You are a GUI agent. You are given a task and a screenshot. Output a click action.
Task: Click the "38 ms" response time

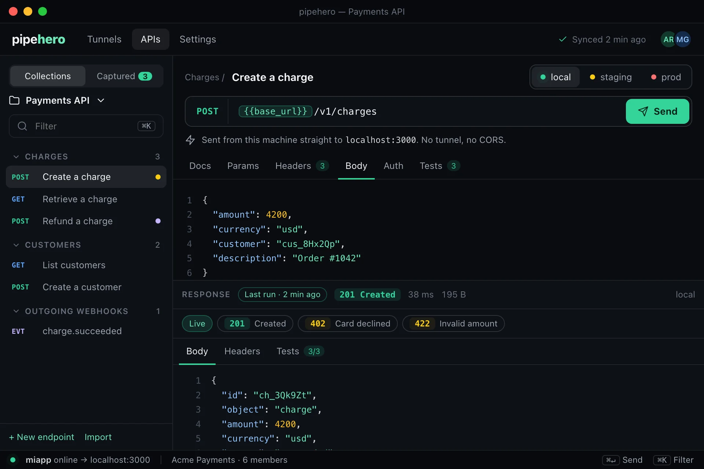coord(421,295)
